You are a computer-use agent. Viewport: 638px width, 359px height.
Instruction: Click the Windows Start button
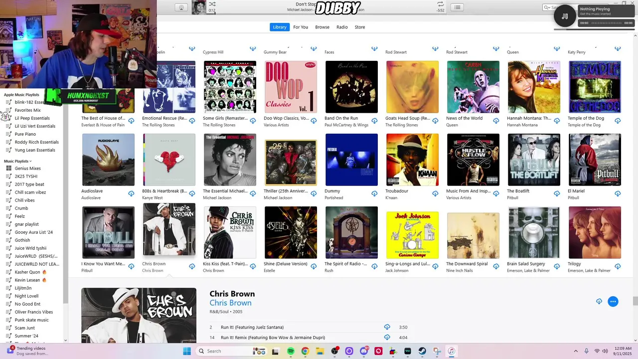(187, 351)
